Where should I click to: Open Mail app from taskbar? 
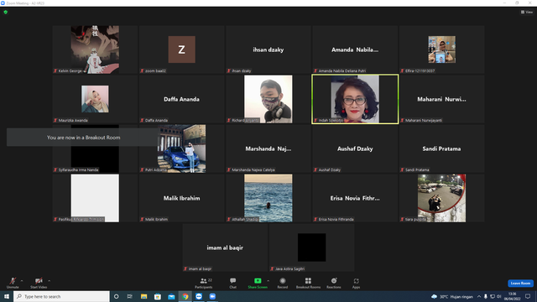click(x=171, y=296)
